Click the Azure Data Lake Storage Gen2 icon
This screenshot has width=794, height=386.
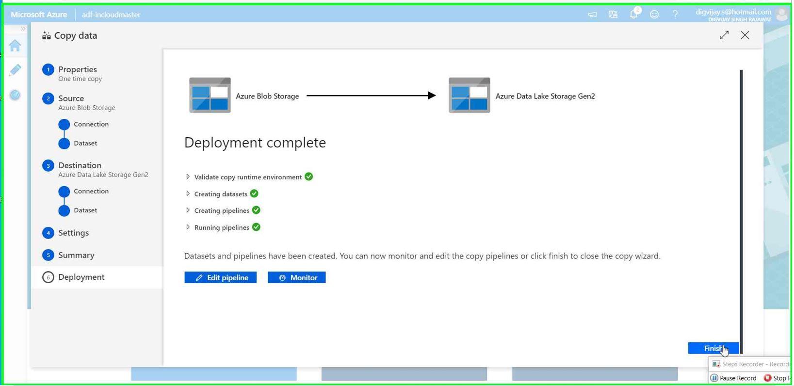[x=470, y=95]
